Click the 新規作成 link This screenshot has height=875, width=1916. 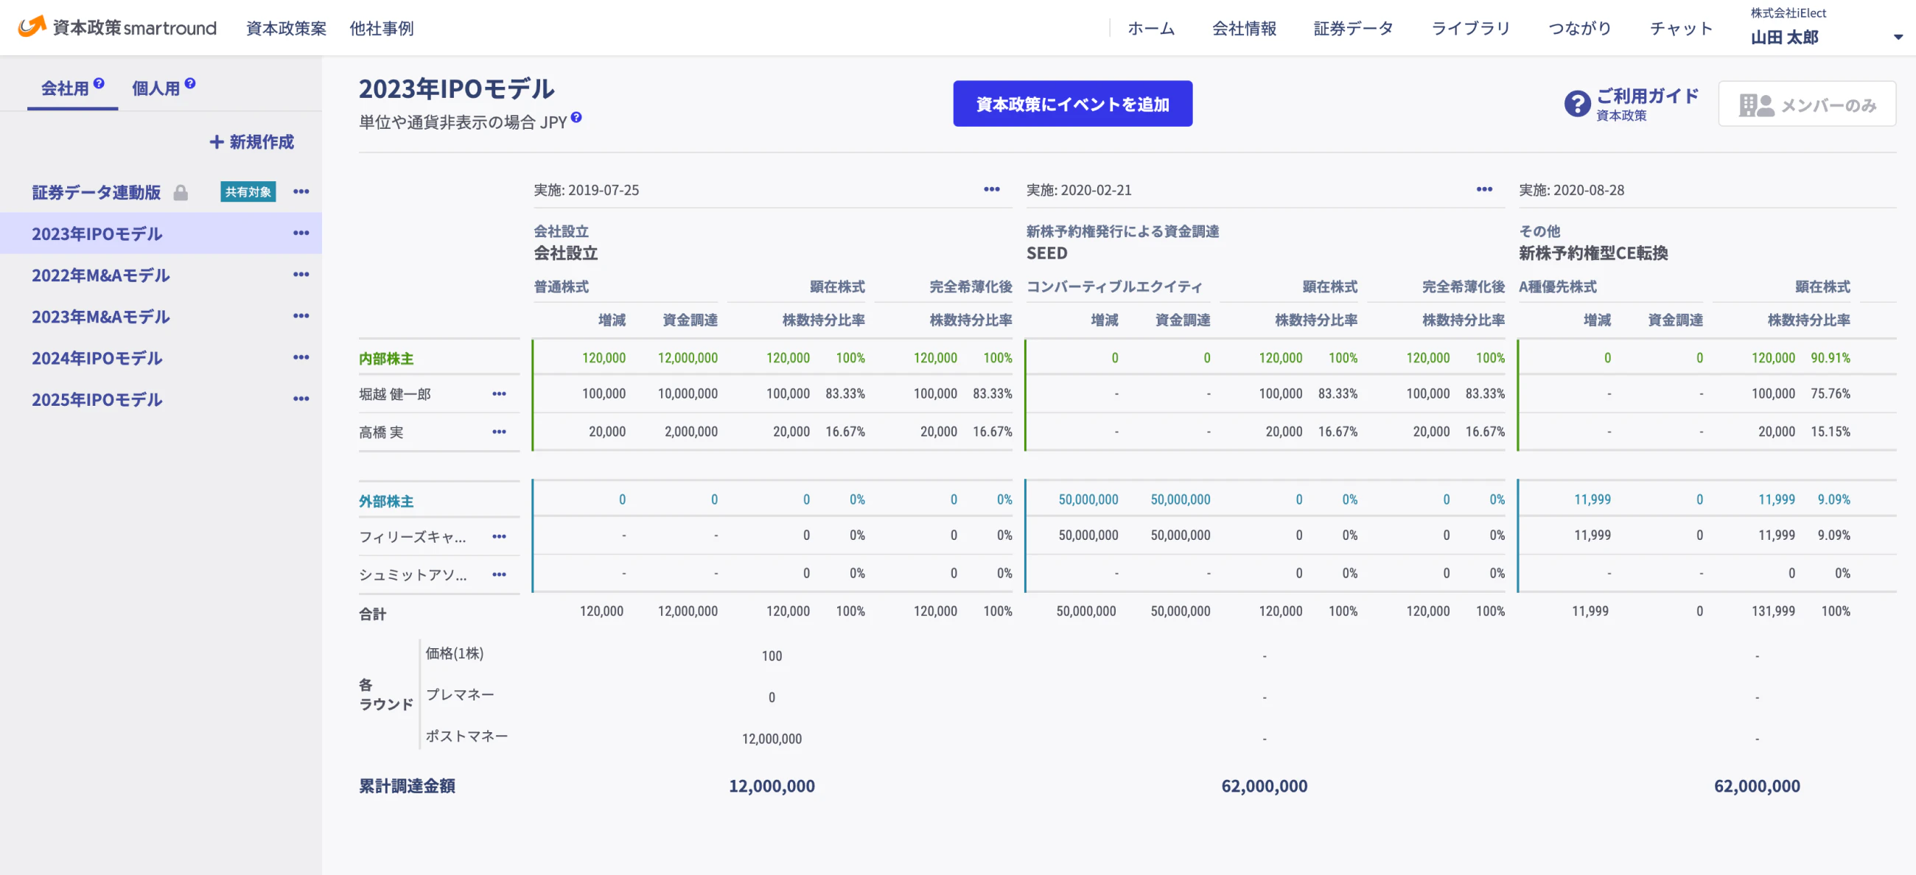click(252, 142)
